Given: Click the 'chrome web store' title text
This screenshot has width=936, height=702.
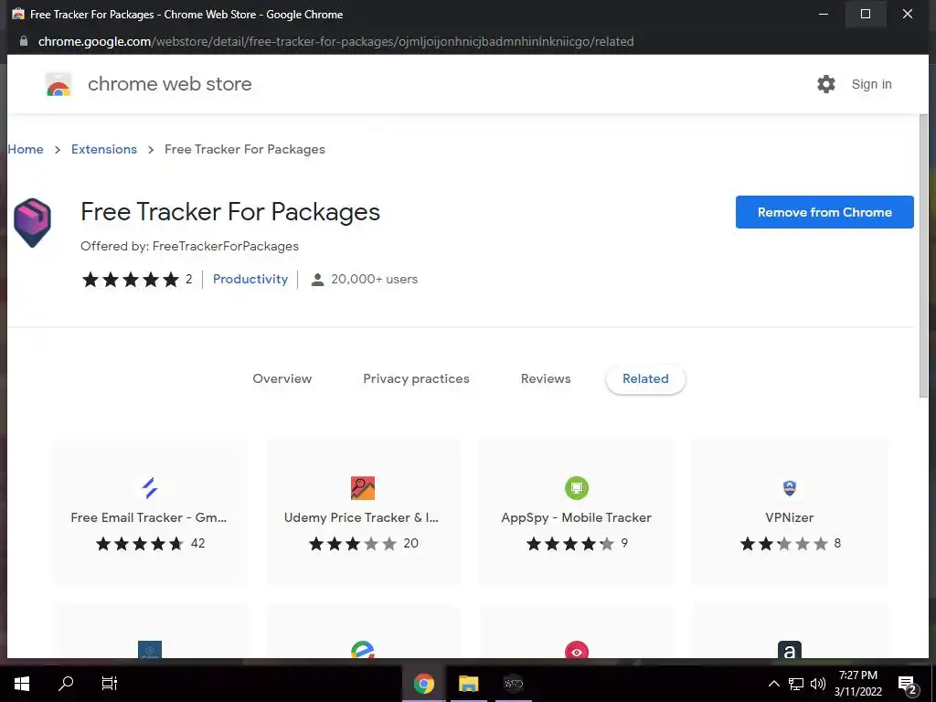Looking at the screenshot, I should [x=169, y=84].
